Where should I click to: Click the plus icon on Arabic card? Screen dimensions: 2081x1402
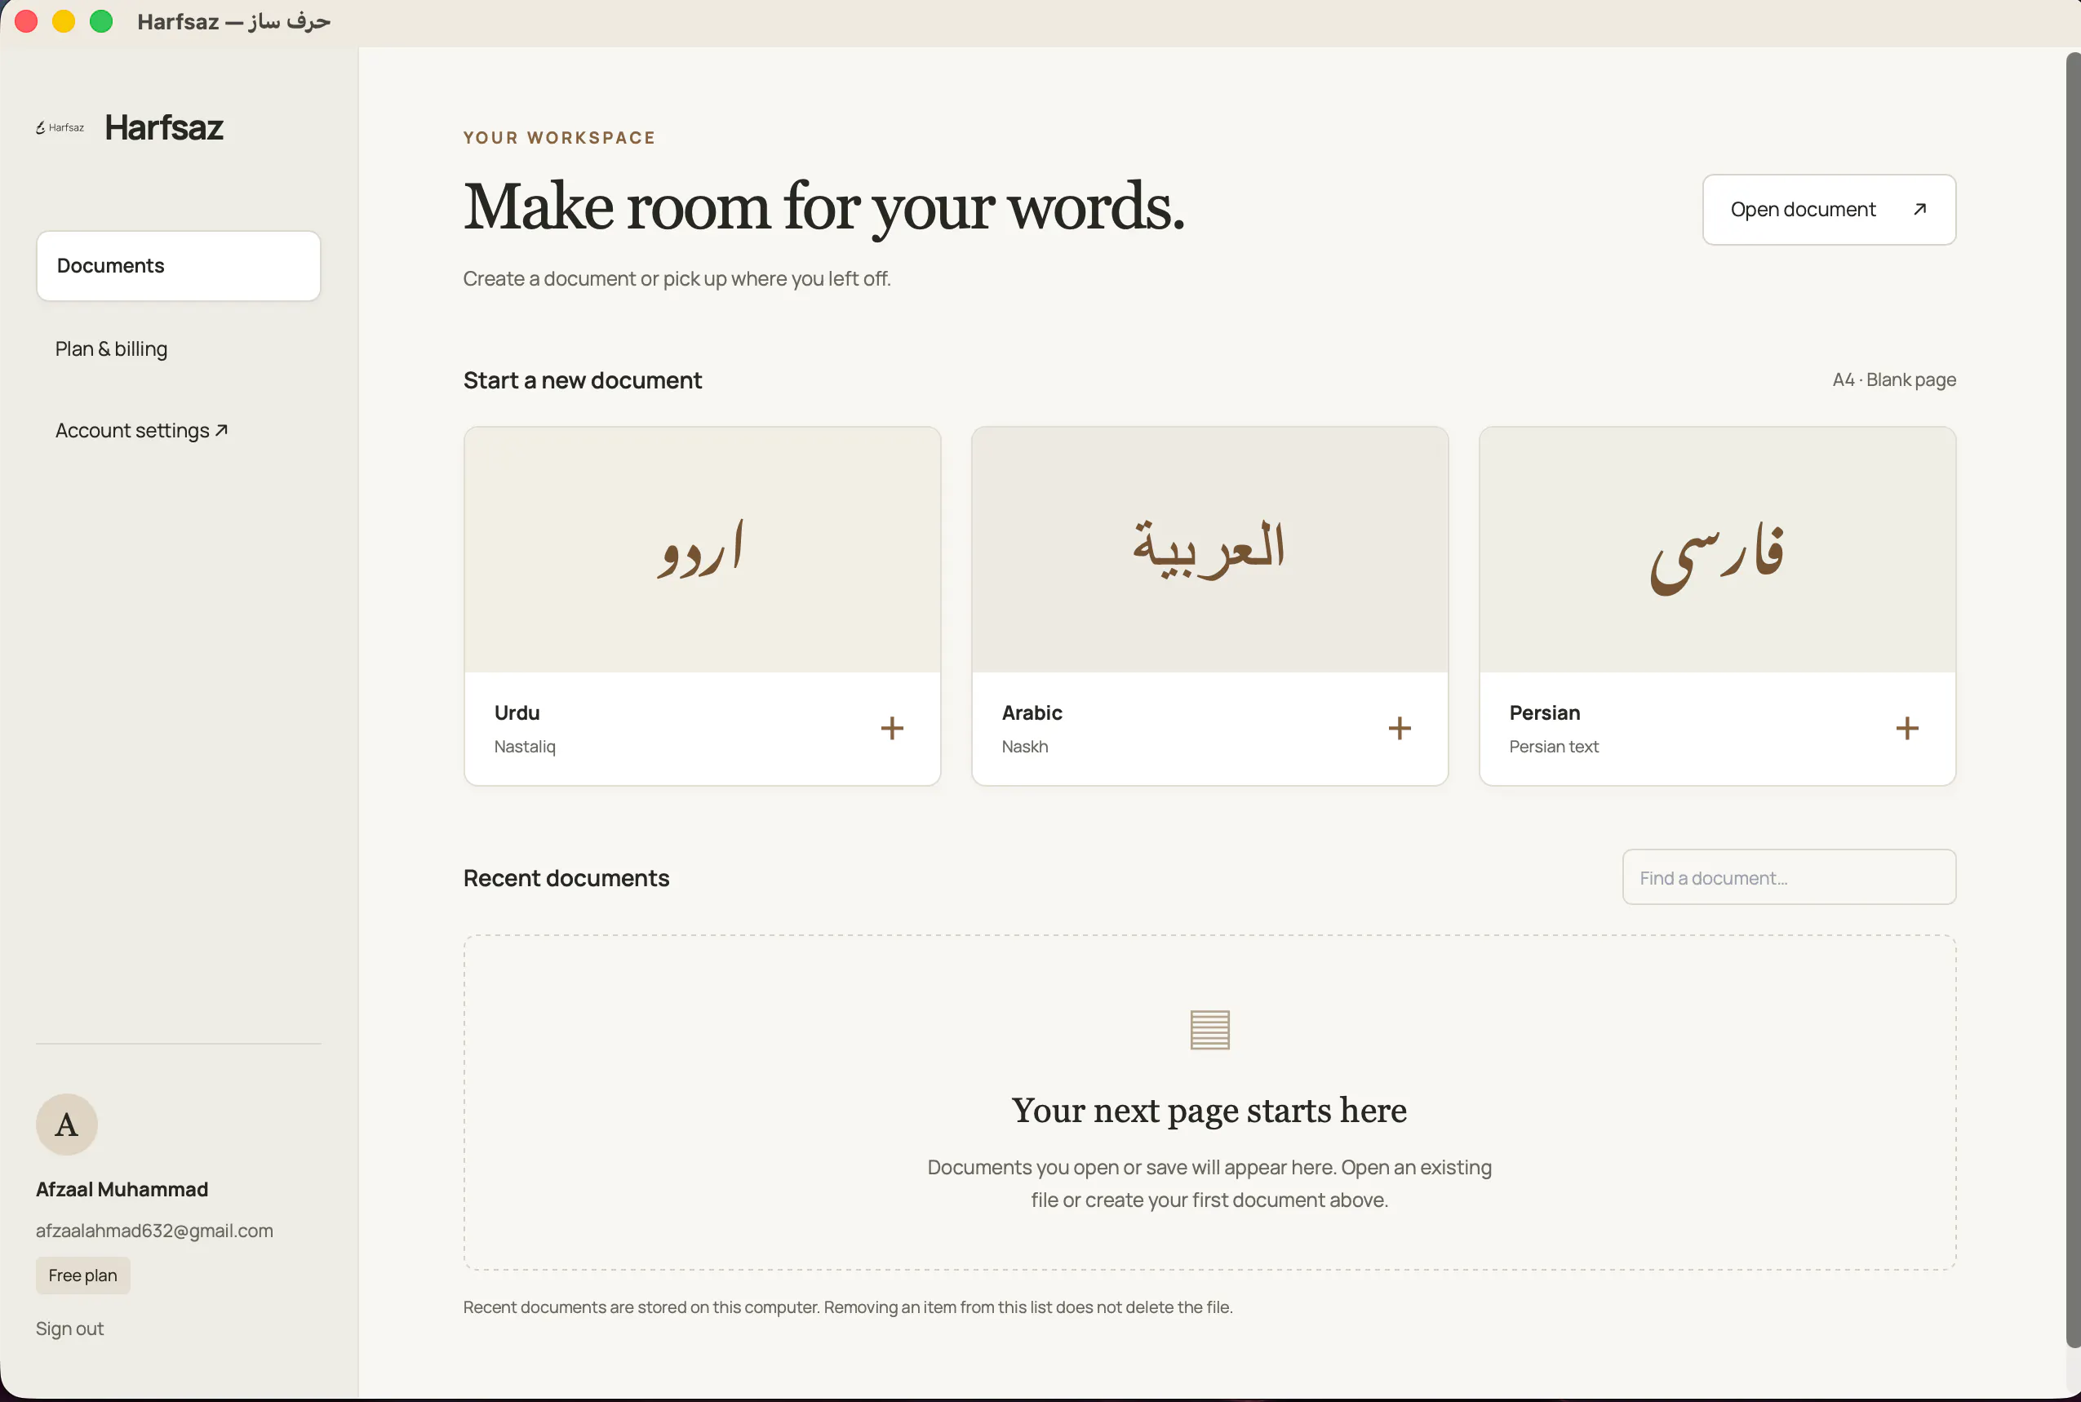pos(1400,728)
